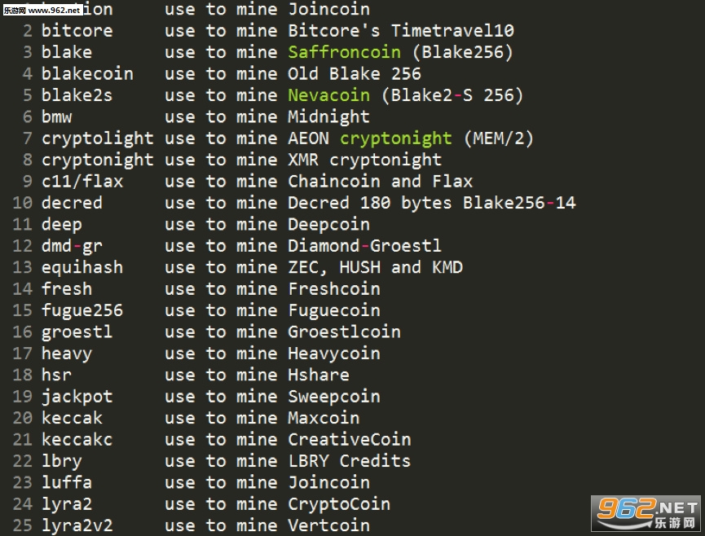Click the c11/flax algorithm name
This screenshot has height=536, width=705.
click(x=82, y=182)
